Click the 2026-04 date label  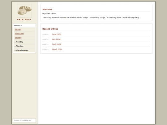(x=45, y=44)
